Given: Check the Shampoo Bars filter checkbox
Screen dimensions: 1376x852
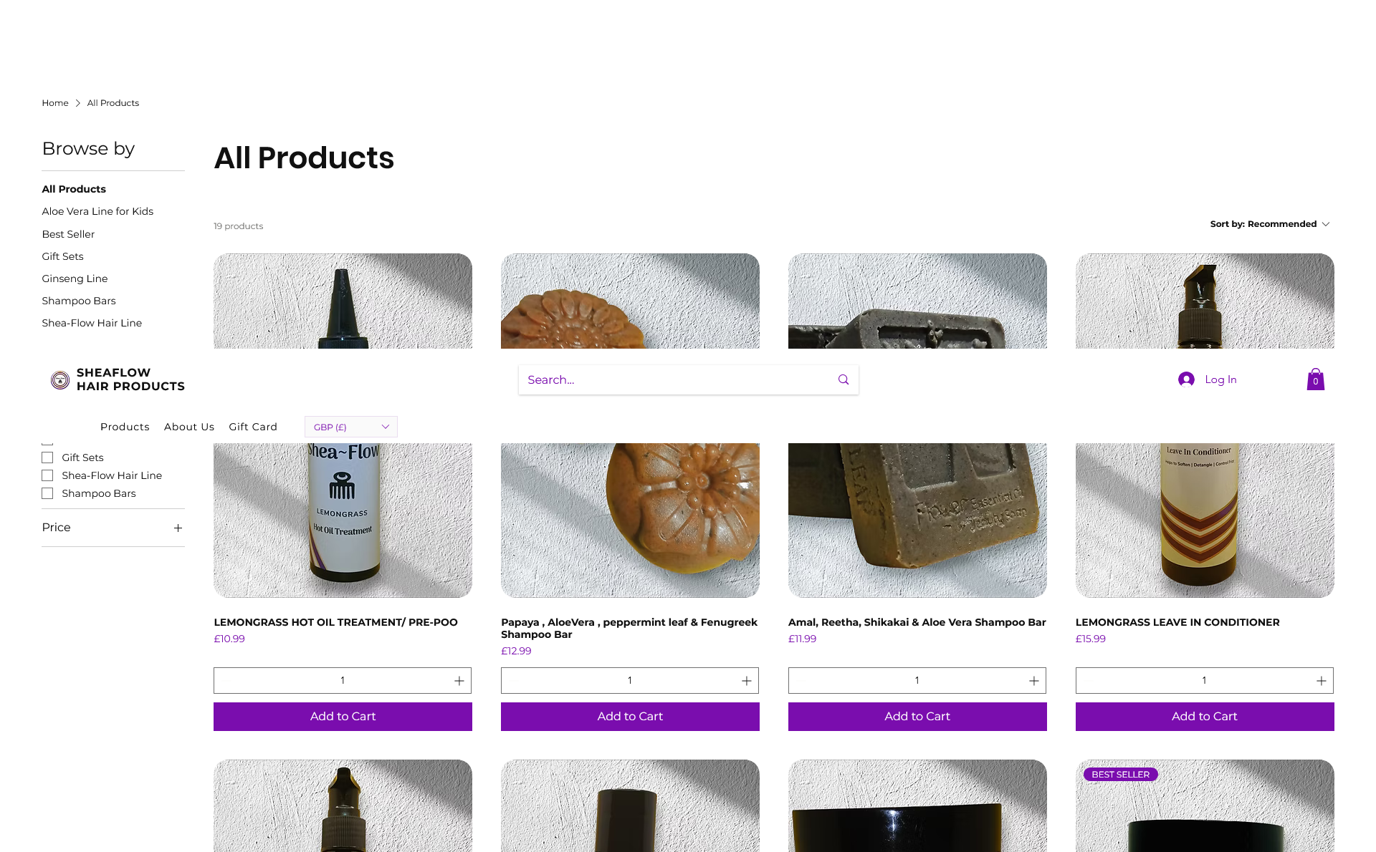Looking at the screenshot, I should (x=47, y=493).
